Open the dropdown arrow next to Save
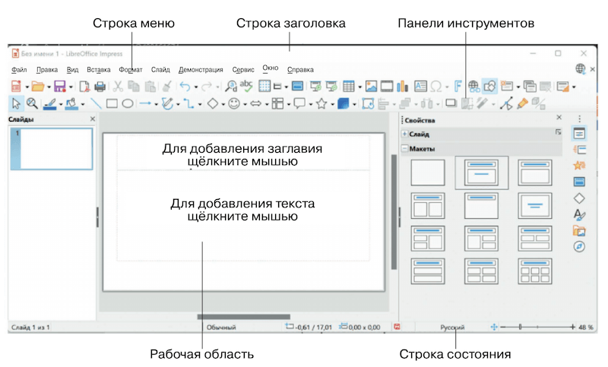608x367 pixels. click(x=71, y=87)
